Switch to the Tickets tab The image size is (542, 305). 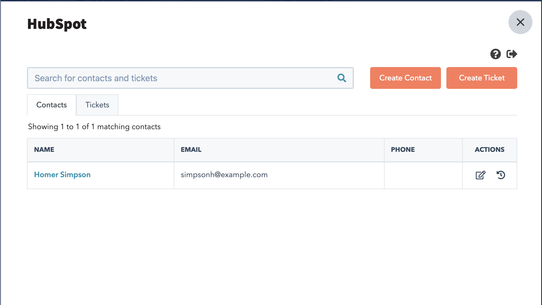coord(97,105)
